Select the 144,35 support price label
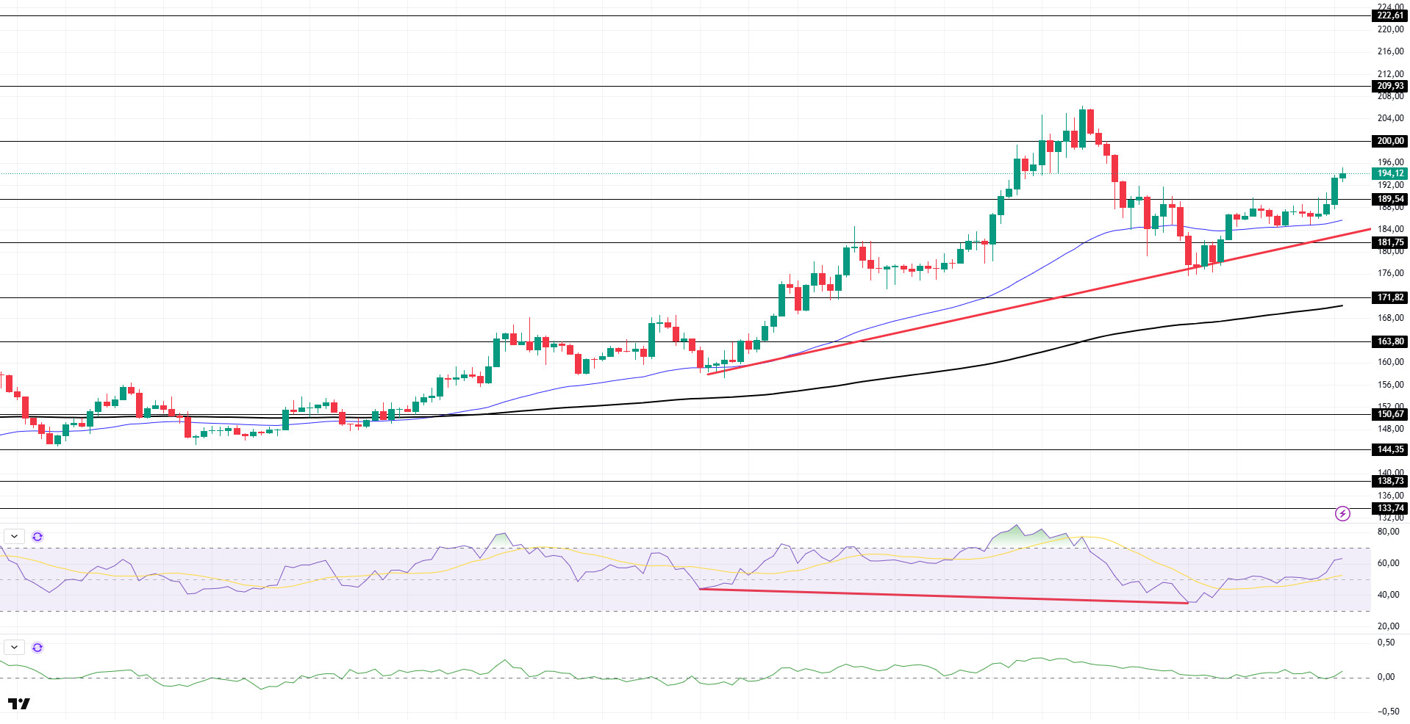Image resolution: width=1410 pixels, height=724 pixels. 1389,449
